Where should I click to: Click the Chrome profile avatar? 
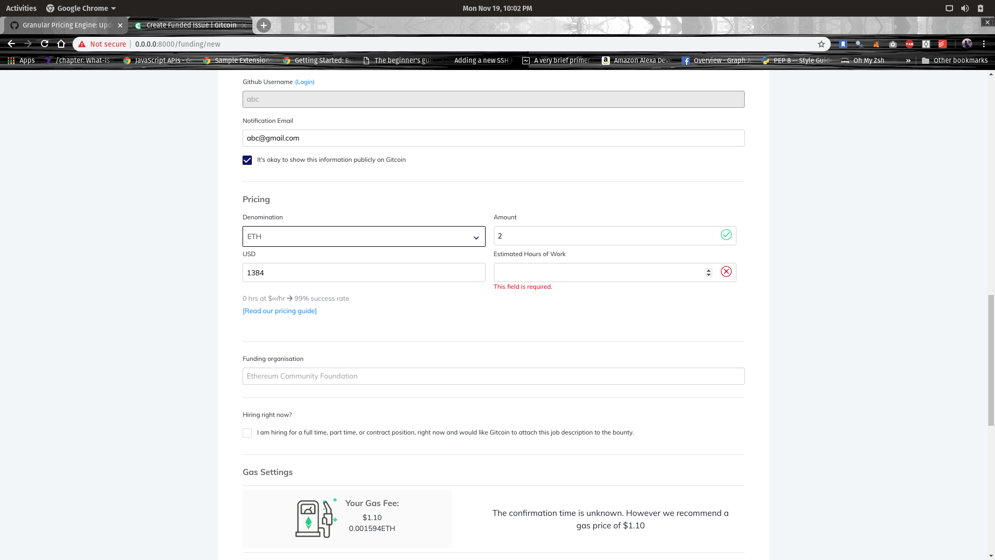pos(967,44)
